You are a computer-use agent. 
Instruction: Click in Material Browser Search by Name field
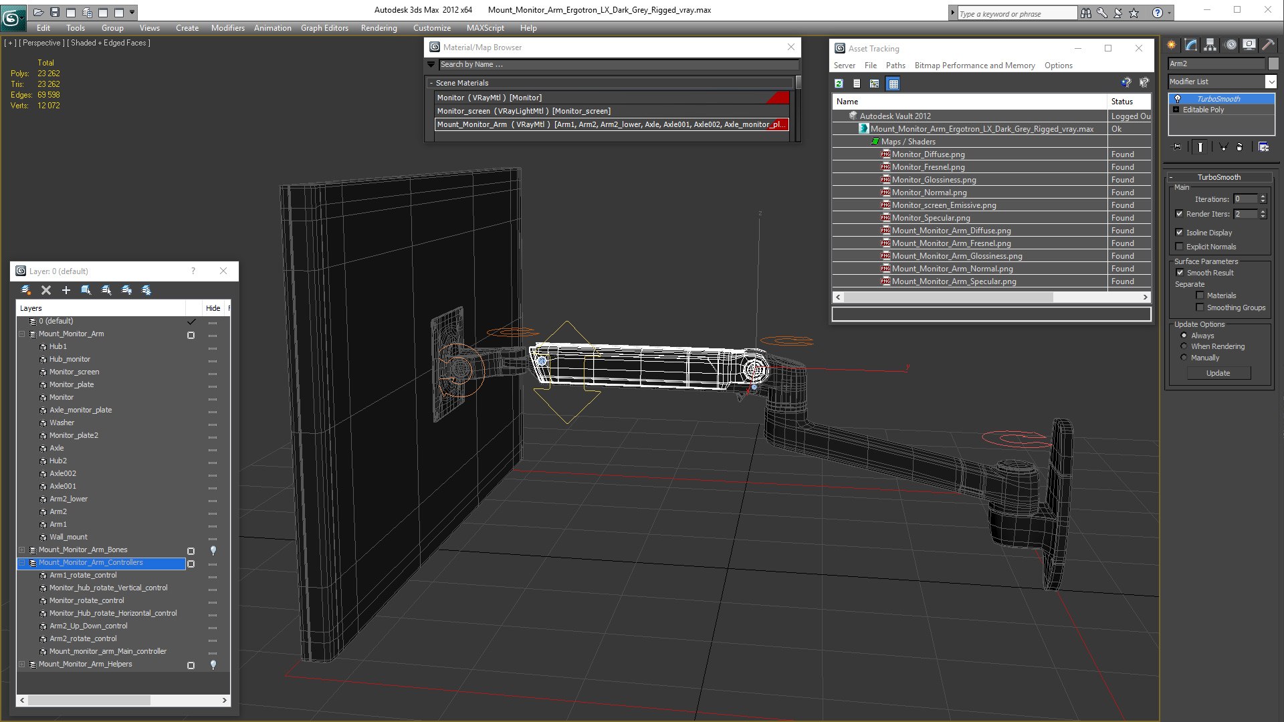click(x=618, y=65)
